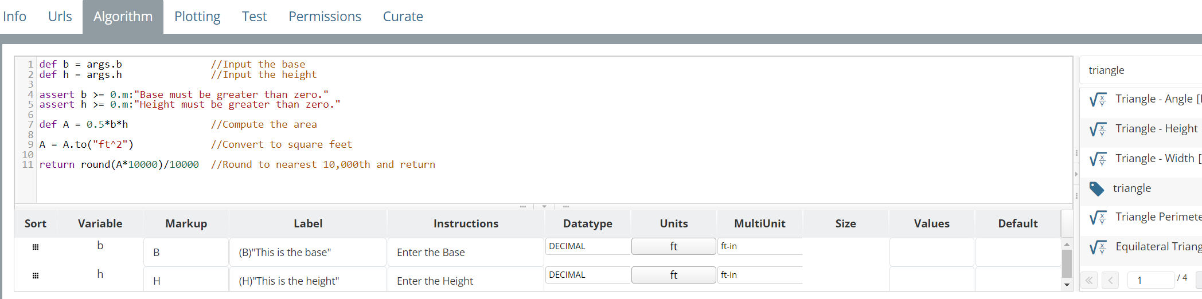Click the Triangle - Angle equation icon
The height and width of the screenshot is (299, 1202).
click(1098, 100)
